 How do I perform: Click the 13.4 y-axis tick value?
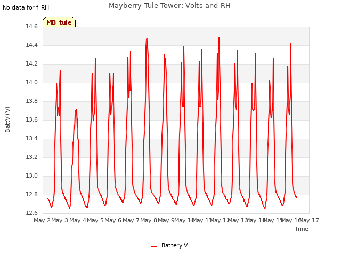coord(31,139)
